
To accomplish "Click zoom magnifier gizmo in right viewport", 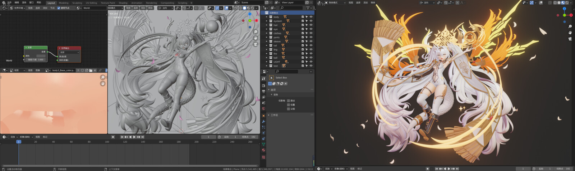I will [x=570, y=26].
